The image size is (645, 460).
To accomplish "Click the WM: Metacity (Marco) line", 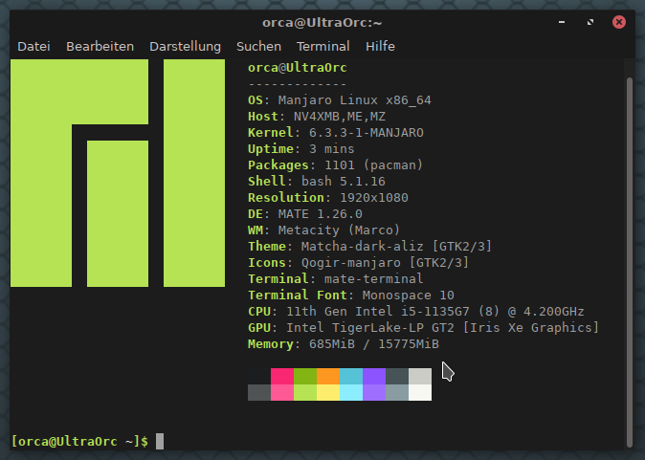I will pyautogui.click(x=324, y=230).
